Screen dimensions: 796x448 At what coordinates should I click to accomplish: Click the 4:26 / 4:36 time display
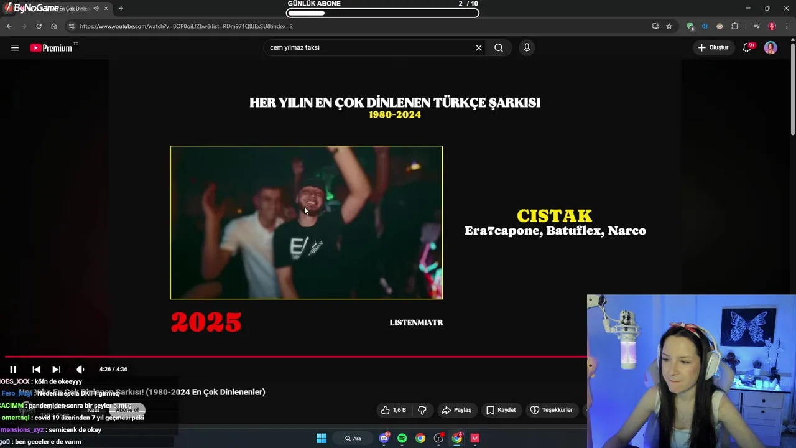tap(113, 370)
